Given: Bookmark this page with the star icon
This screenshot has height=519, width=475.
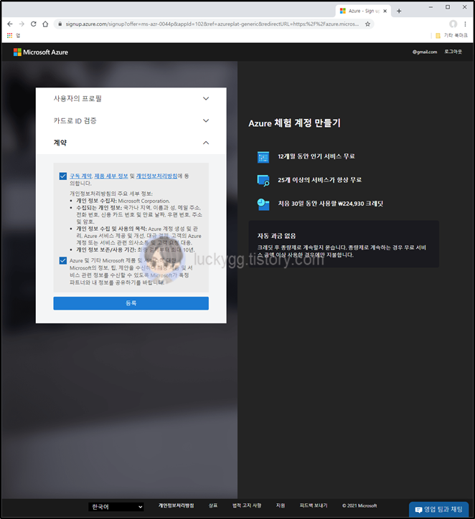Looking at the screenshot, I should tap(367, 24).
